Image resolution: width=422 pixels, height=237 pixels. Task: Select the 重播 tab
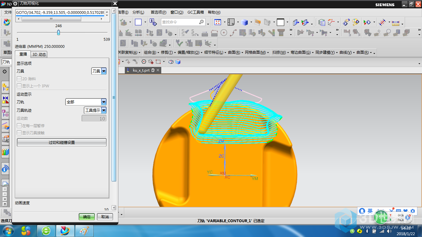click(23, 54)
